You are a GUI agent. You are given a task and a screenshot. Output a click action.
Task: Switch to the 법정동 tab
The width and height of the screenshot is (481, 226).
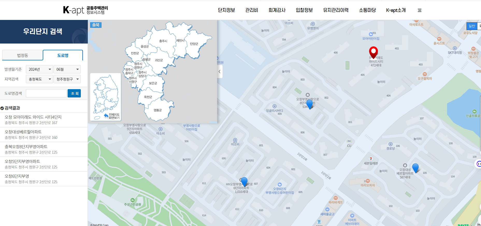click(23, 55)
